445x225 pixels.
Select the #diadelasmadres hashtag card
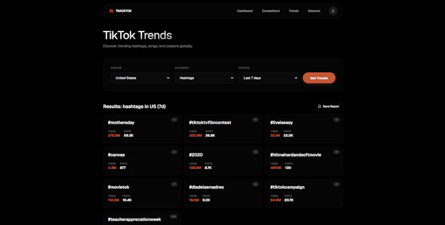[223, 193]
